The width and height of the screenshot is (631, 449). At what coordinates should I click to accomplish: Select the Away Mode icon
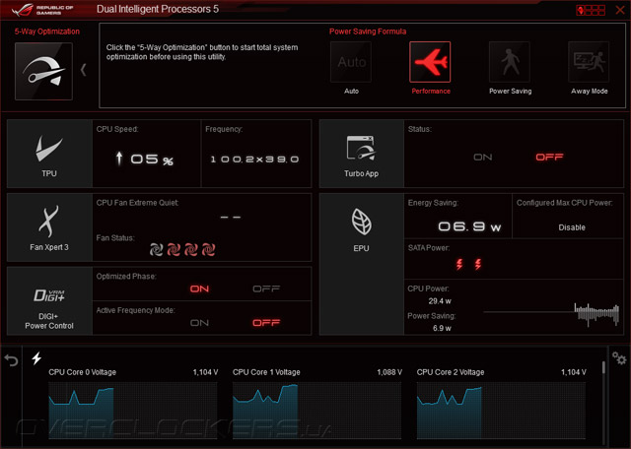(x=589, y=62)
